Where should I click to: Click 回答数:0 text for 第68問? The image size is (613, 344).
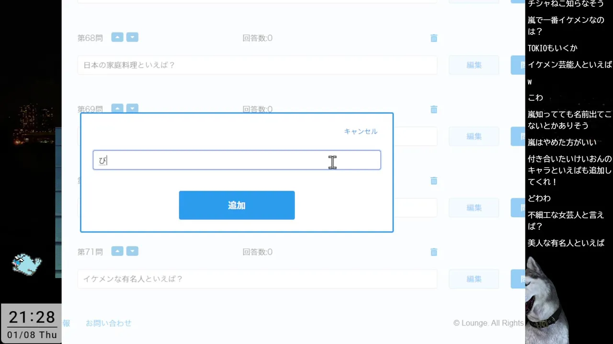click(x=258, y=38)
